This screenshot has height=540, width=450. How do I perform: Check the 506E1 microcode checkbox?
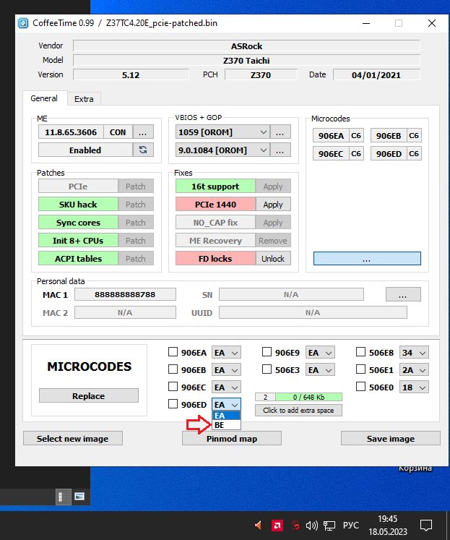click(x=360, y=369)
